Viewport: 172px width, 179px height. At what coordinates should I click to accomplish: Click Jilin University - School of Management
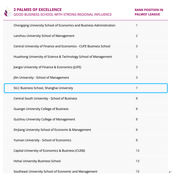point(41,78)
